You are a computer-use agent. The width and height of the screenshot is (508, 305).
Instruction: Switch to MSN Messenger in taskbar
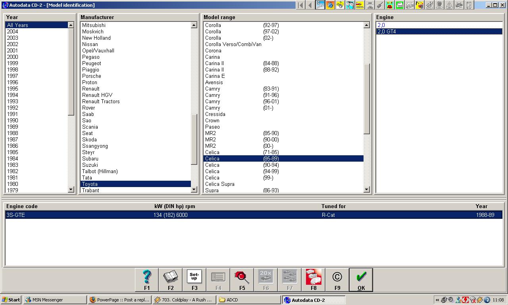tap(55, 300)
